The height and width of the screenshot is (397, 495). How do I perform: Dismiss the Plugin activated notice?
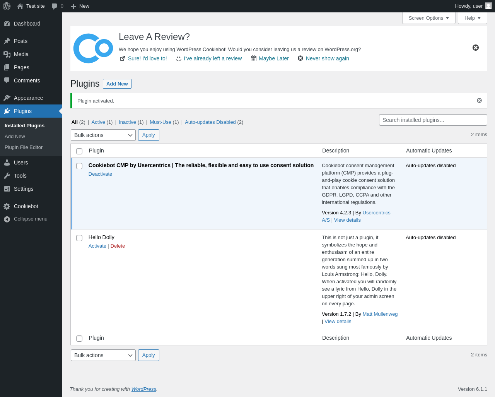(479, 101)
